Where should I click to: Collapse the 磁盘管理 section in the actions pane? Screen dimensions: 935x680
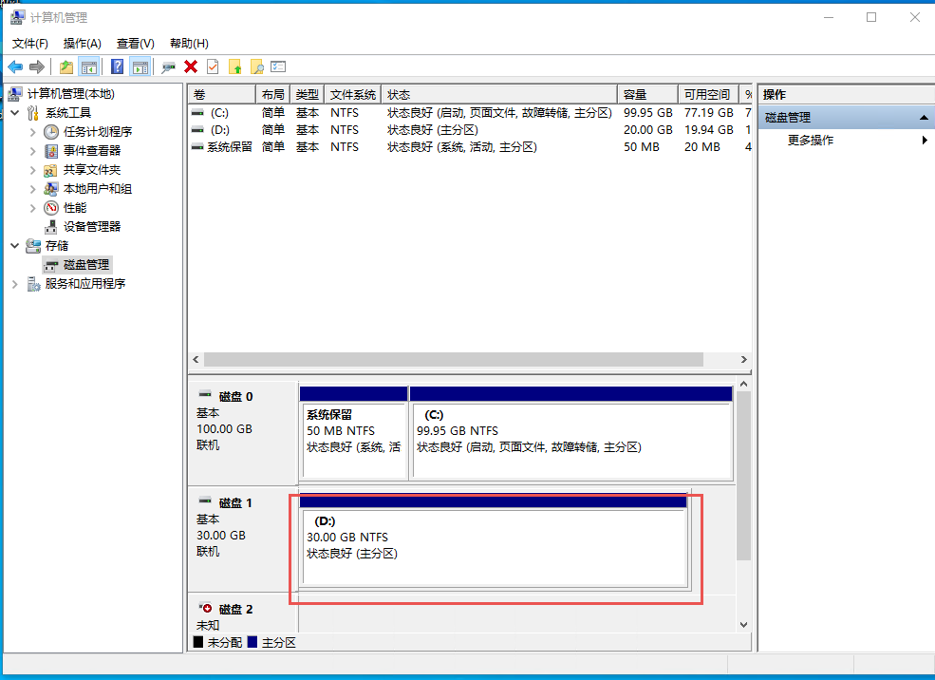pos(924,118)
